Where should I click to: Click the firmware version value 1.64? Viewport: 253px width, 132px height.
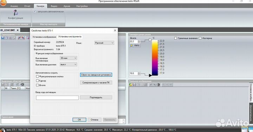tap(58, 49)
